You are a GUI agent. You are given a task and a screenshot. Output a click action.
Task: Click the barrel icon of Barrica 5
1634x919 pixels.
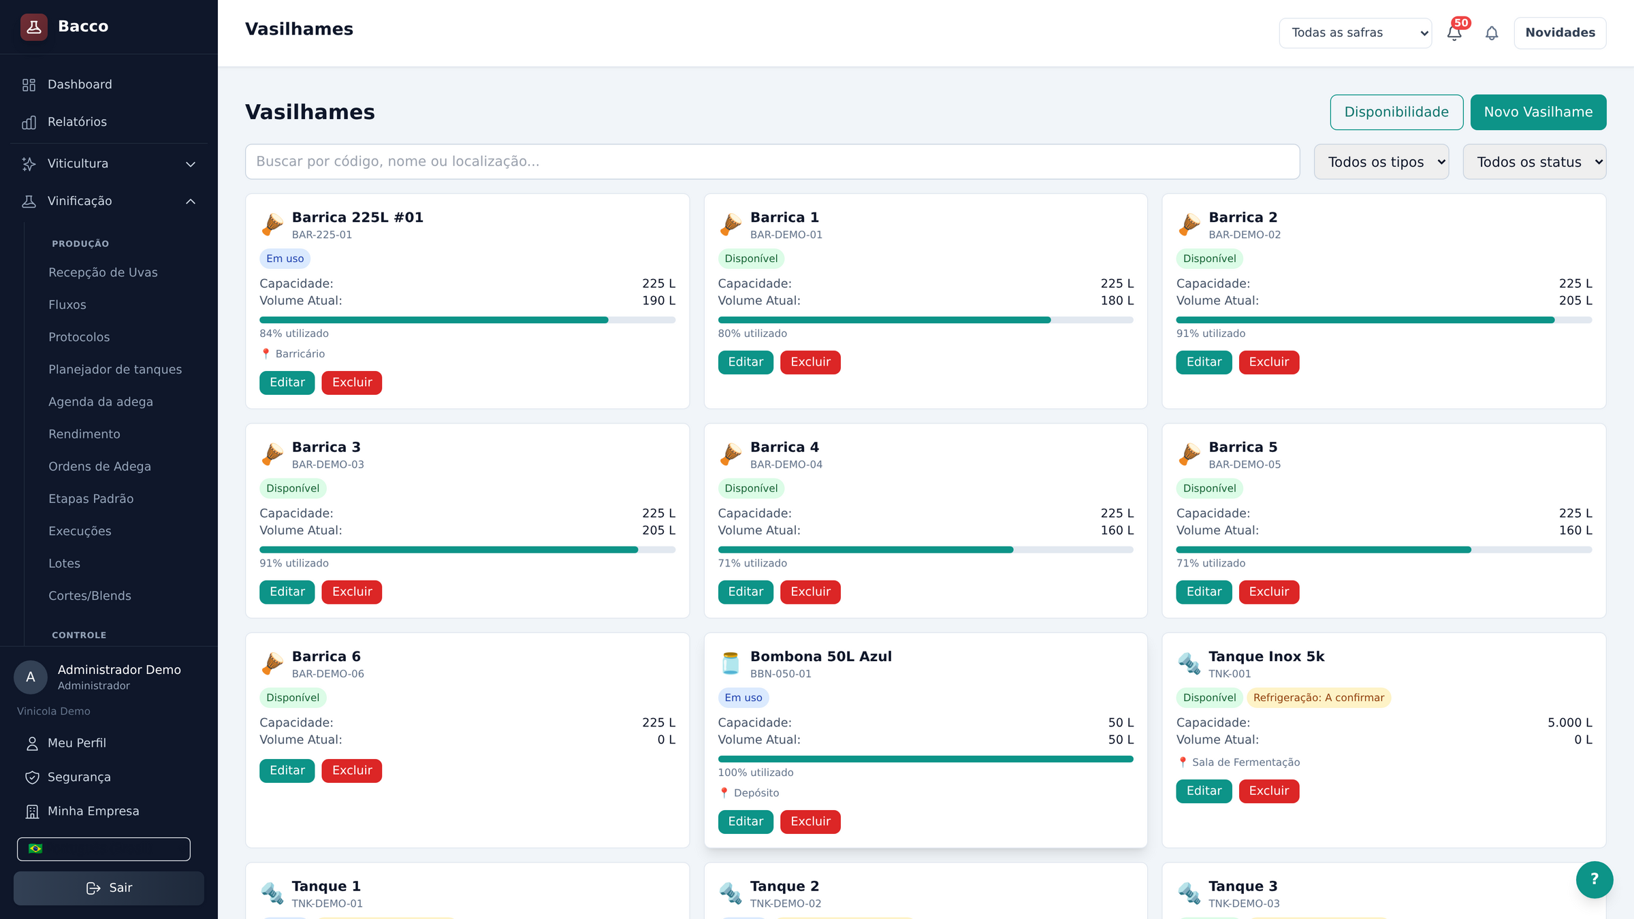1189,454
